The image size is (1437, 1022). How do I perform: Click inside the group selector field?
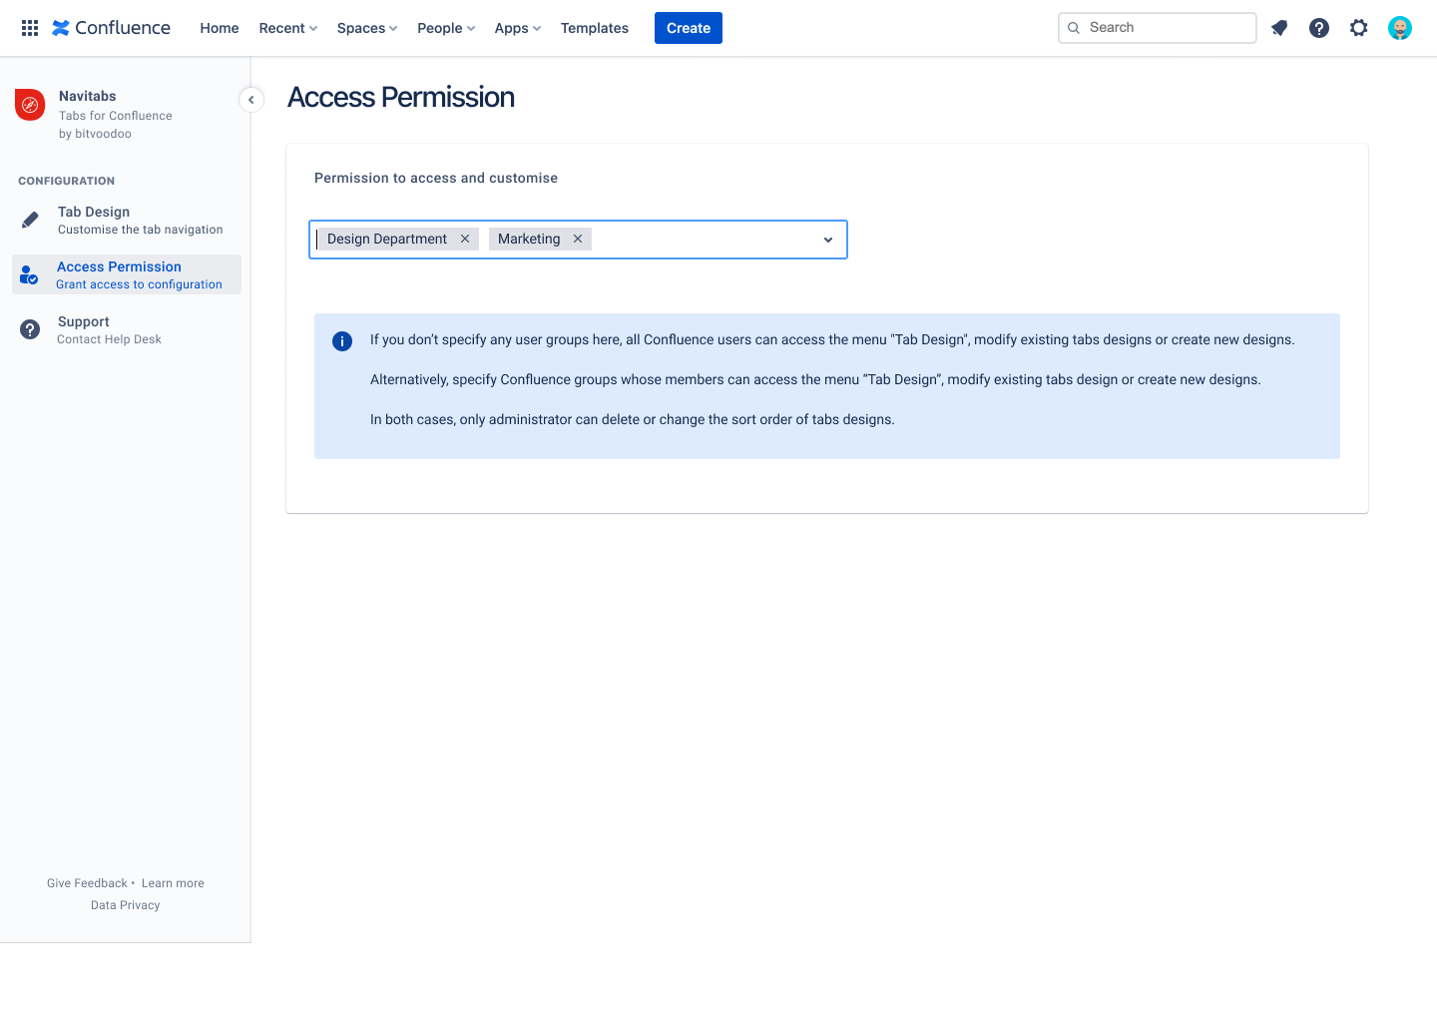578,240
